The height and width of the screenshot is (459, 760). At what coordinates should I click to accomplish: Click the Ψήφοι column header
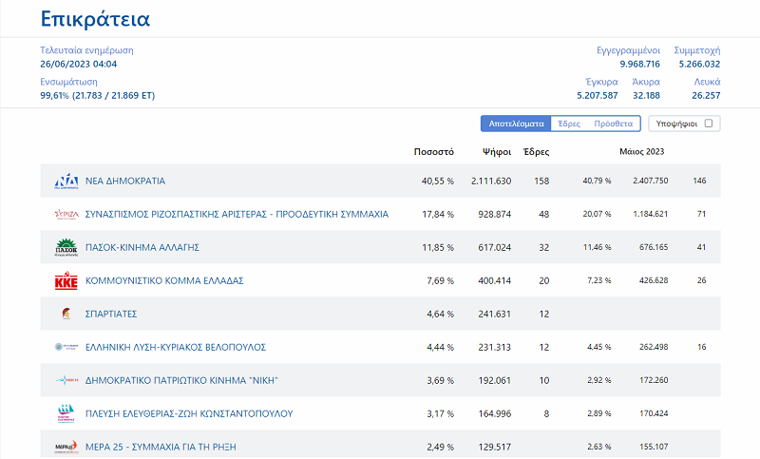click(x=497, y=152)
